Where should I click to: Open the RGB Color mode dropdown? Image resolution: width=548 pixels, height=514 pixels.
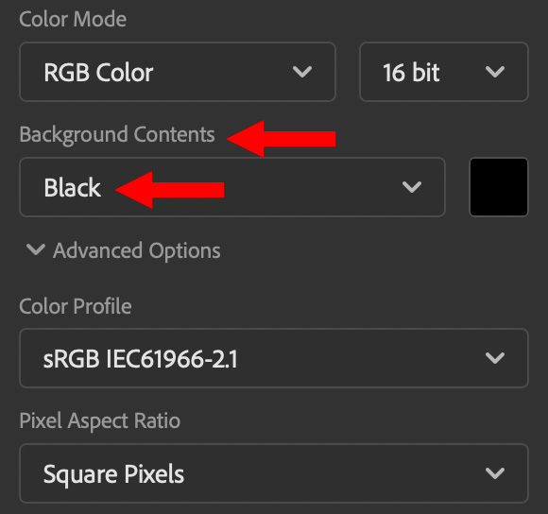[x=178, y=72]
